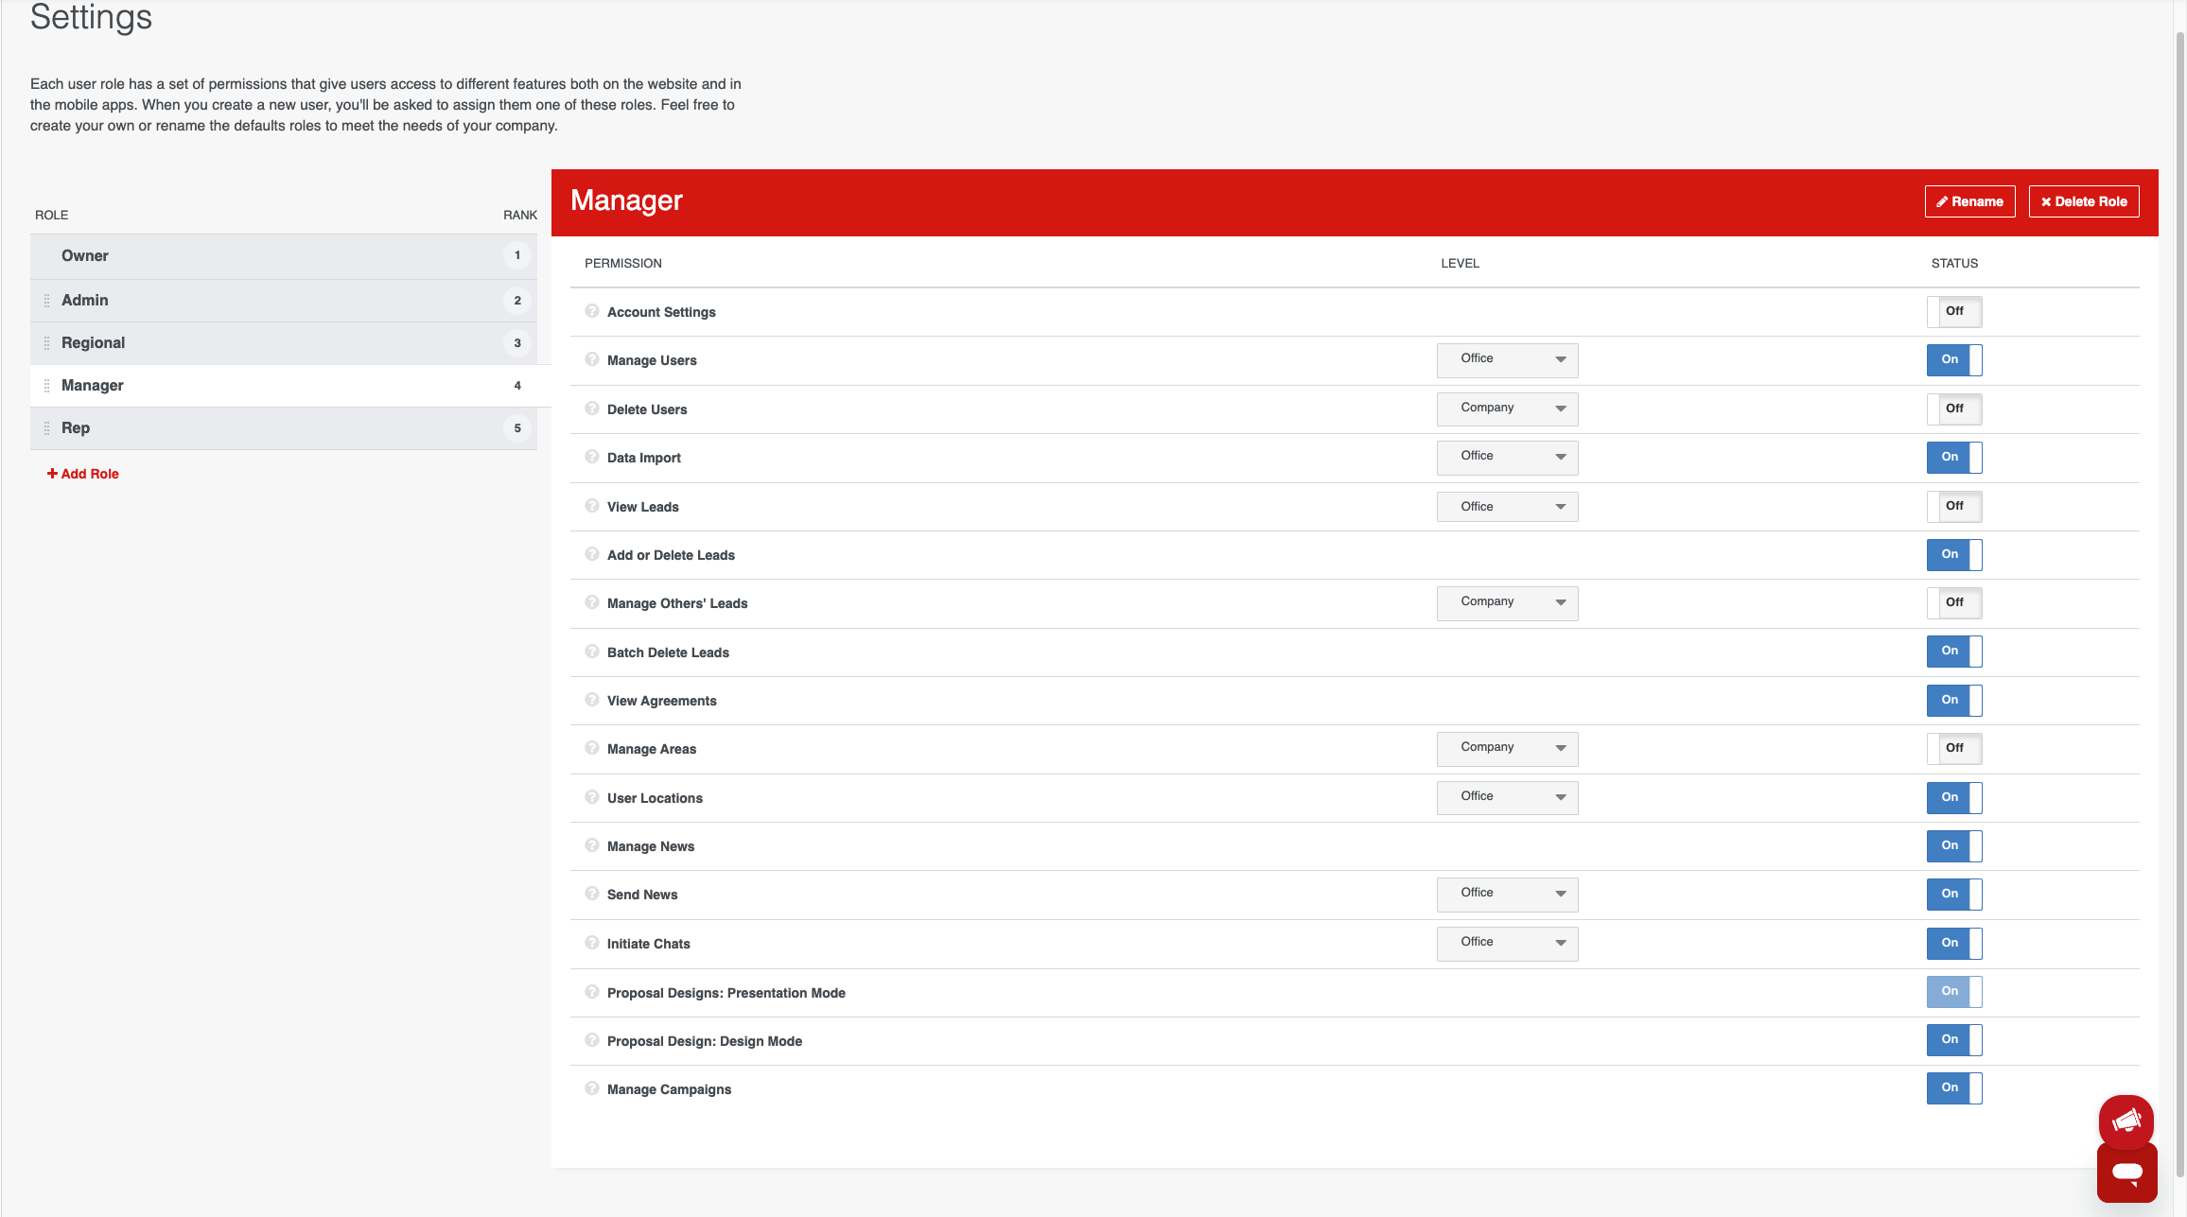Click help icon beside Add or Delete Leads
Screen dimensions: 2187x1217
point(592,554)
